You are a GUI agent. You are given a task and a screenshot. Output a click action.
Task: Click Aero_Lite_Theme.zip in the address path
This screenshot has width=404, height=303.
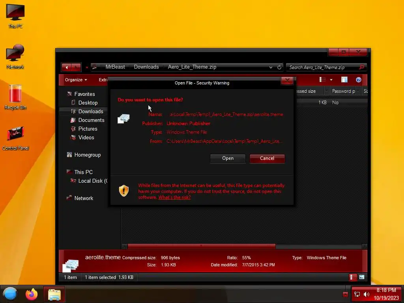click(192, 67)
